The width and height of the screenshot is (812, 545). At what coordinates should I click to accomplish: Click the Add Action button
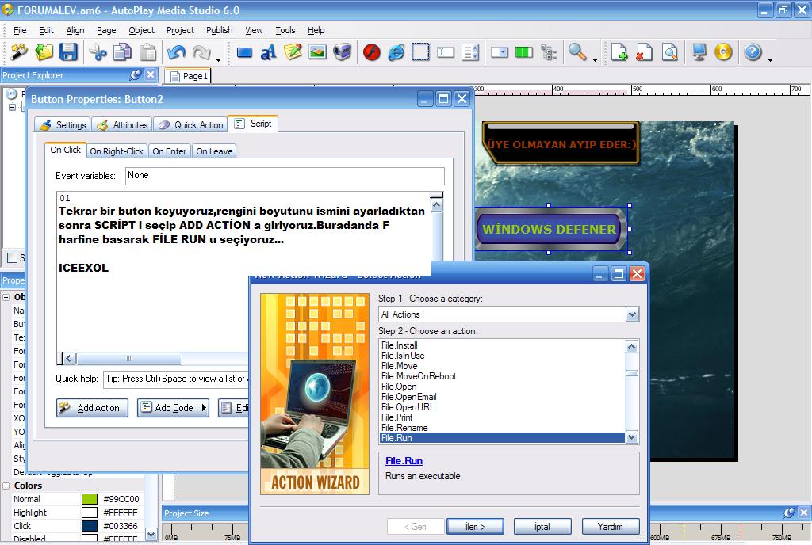92,407
